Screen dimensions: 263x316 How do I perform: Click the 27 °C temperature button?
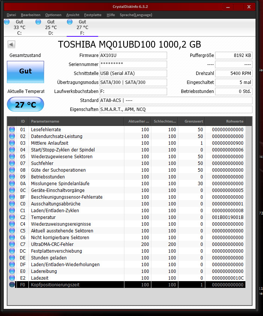pos(25,104)
